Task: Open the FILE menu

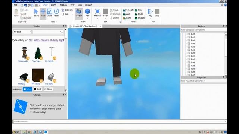Action: pyautogui.click(x=16, y=5)
